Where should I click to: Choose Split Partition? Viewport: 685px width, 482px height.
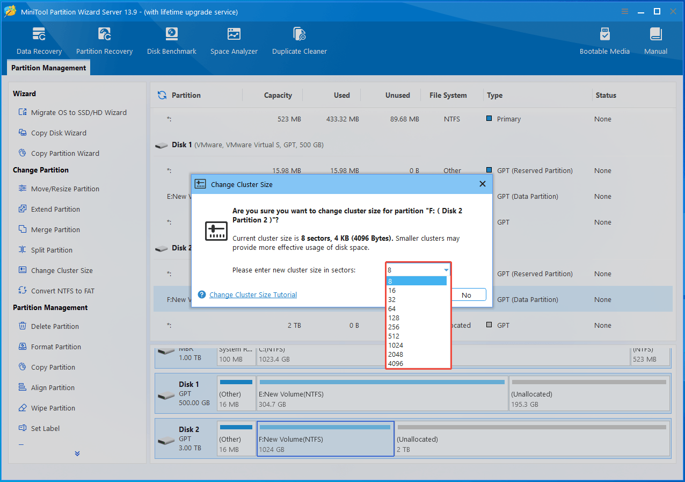tap(46, 250)
